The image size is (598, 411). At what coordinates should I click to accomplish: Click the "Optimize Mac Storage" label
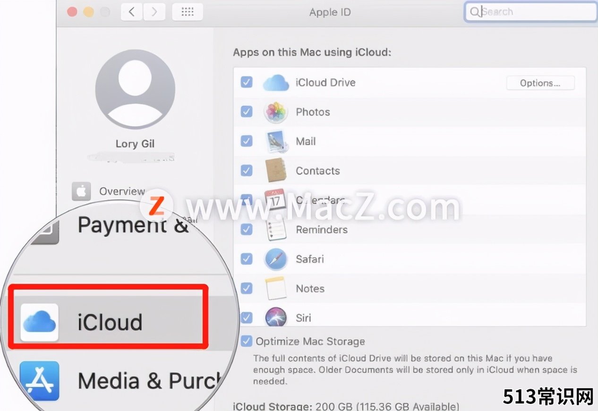(x=310, y=341)
